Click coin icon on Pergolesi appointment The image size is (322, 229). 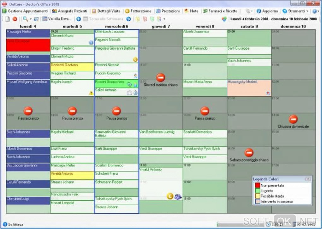pos(135,60)
